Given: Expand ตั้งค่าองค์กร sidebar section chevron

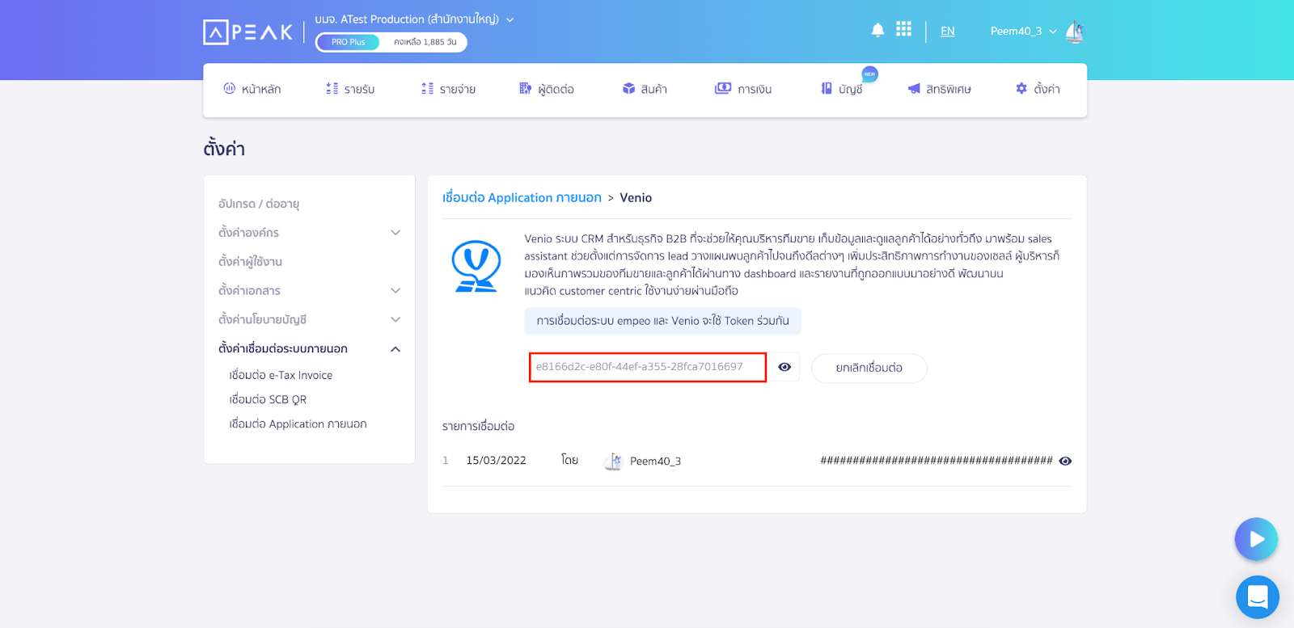Looking at the screenshot, I should click(x=395, y=233).
